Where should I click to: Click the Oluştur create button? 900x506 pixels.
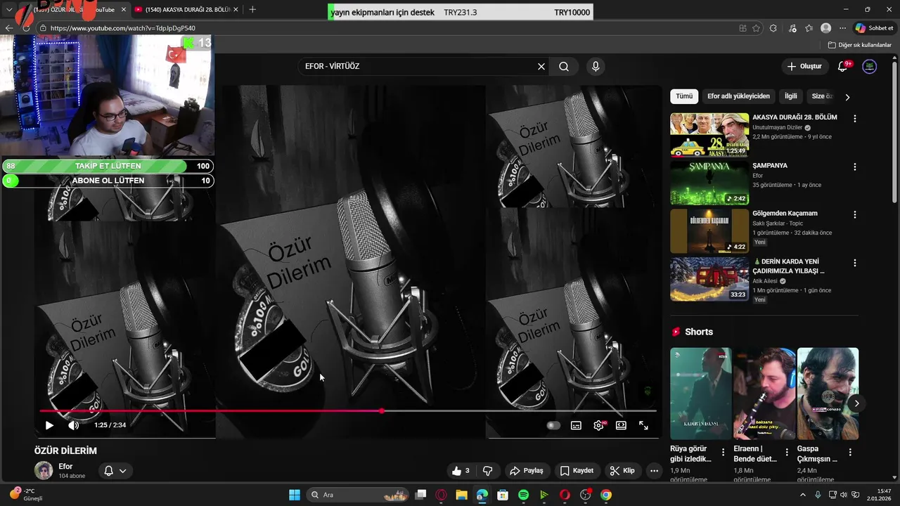[x=805, y=67]
